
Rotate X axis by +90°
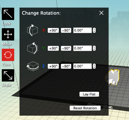[x=53, y=30]
